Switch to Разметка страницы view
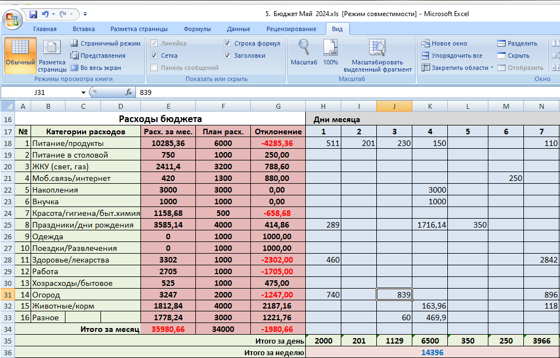 tap(52, 56)
